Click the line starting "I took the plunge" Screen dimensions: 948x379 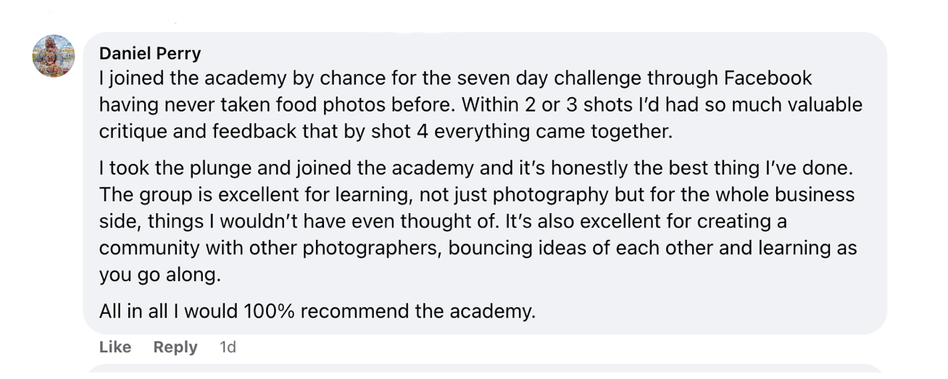[x=196, y=168]
